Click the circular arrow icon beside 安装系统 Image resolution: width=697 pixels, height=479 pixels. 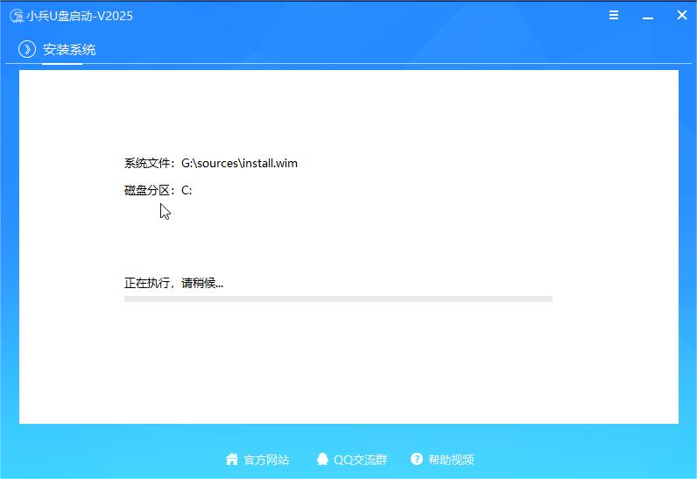click(27, 49)
